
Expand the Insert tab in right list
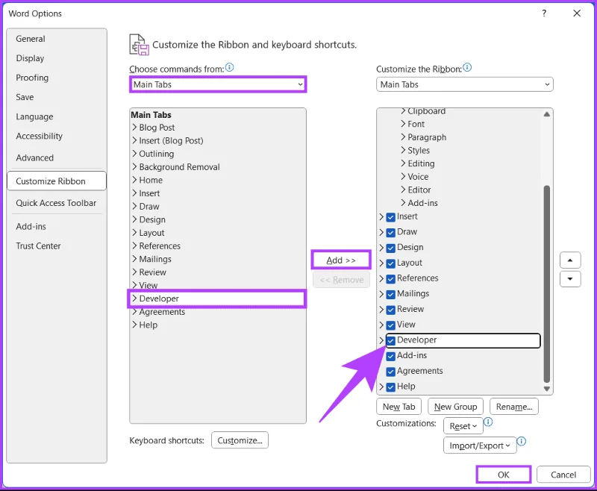pos(381,217)
